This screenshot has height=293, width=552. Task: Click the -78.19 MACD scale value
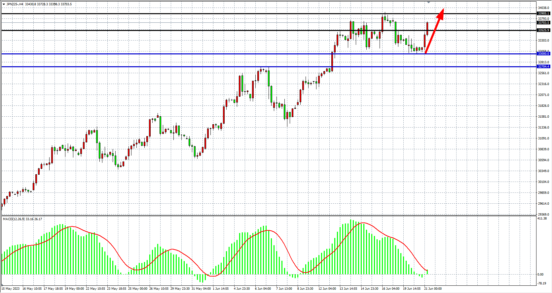click(x=542, y=283)
